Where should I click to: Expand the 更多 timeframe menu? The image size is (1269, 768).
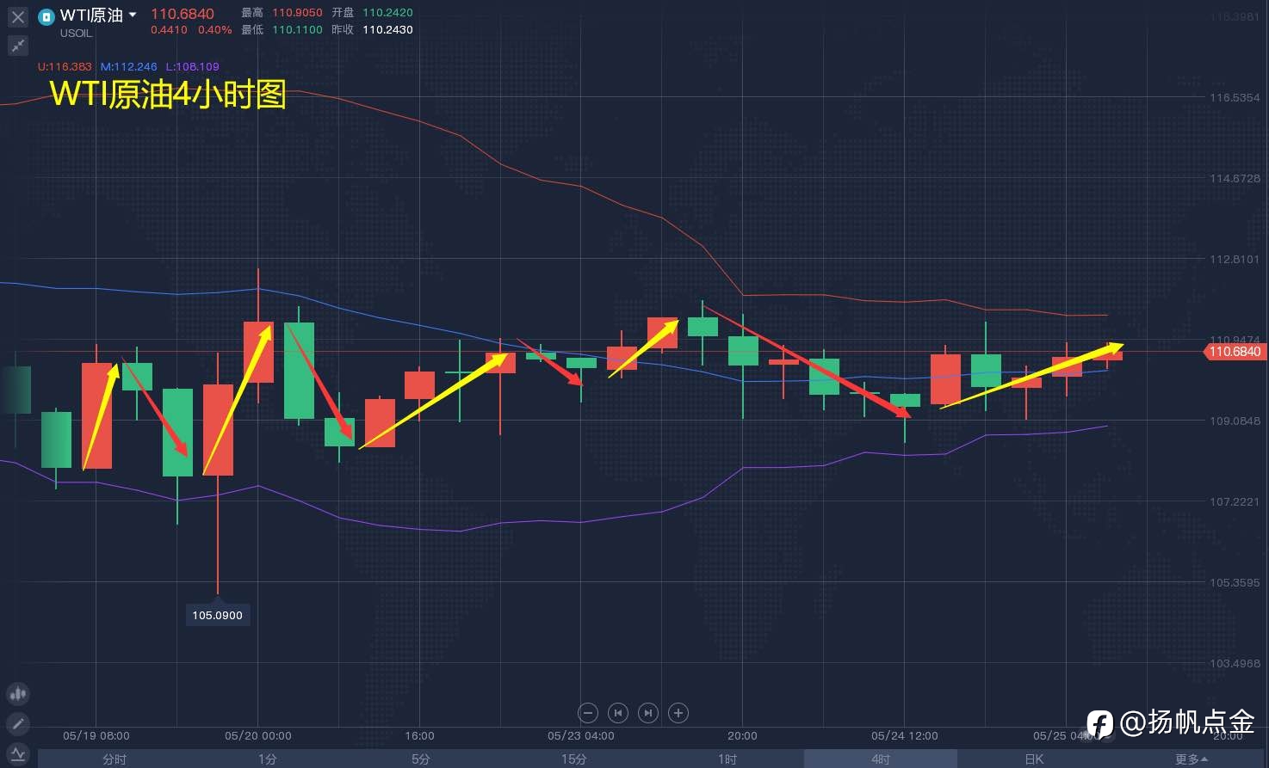[x=1191, y=759]
